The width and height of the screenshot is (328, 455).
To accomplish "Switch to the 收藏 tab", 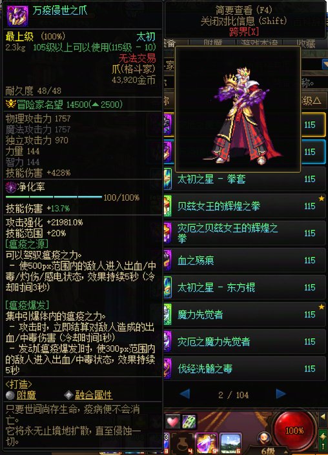I will click(x=307, y=43).
